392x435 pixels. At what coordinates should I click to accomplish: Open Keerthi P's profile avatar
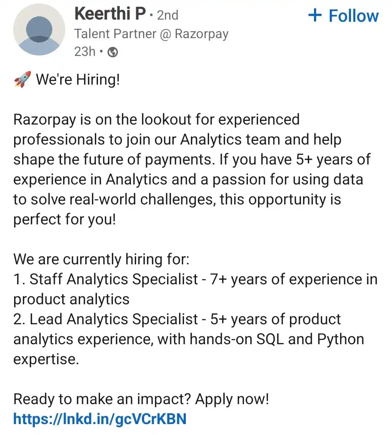39,29
